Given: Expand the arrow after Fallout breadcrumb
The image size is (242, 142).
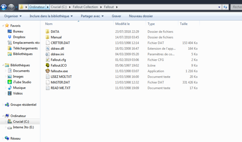Looking at the screenshot, I should [117, 7].
